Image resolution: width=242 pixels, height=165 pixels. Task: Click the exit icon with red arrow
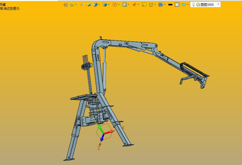point(66,5)
